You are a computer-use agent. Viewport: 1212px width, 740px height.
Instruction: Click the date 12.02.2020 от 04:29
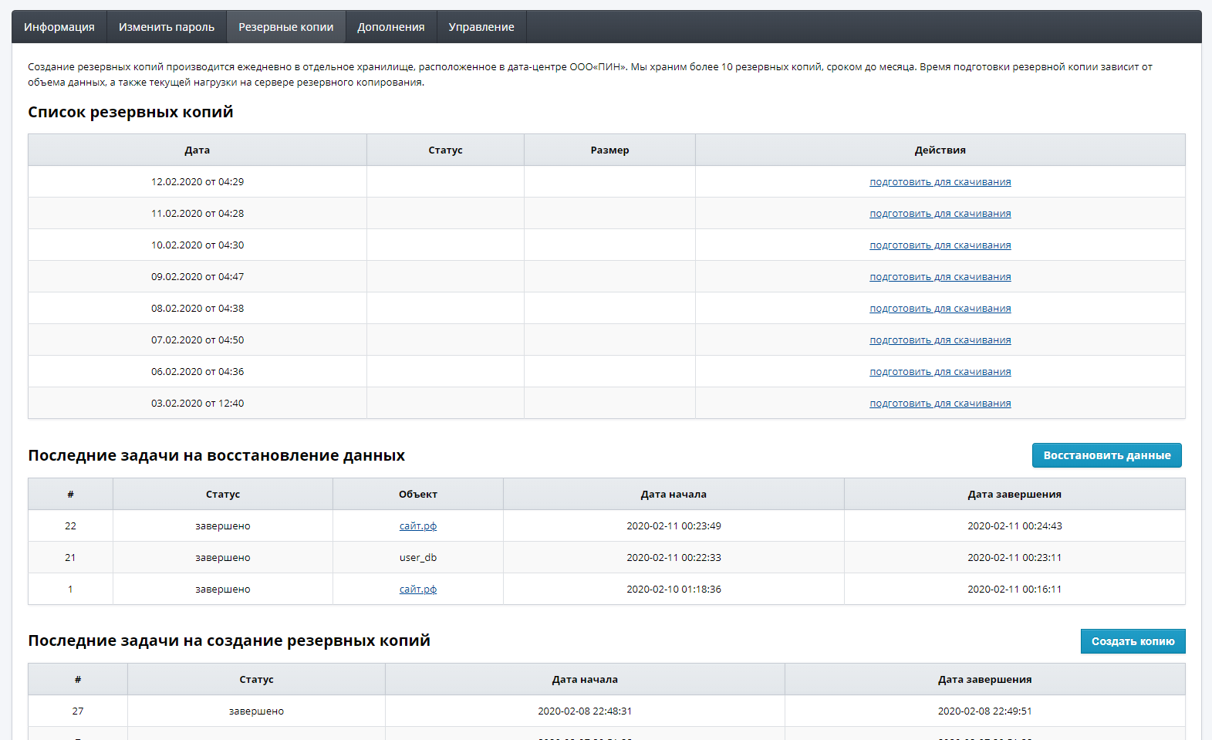(197, 182)
